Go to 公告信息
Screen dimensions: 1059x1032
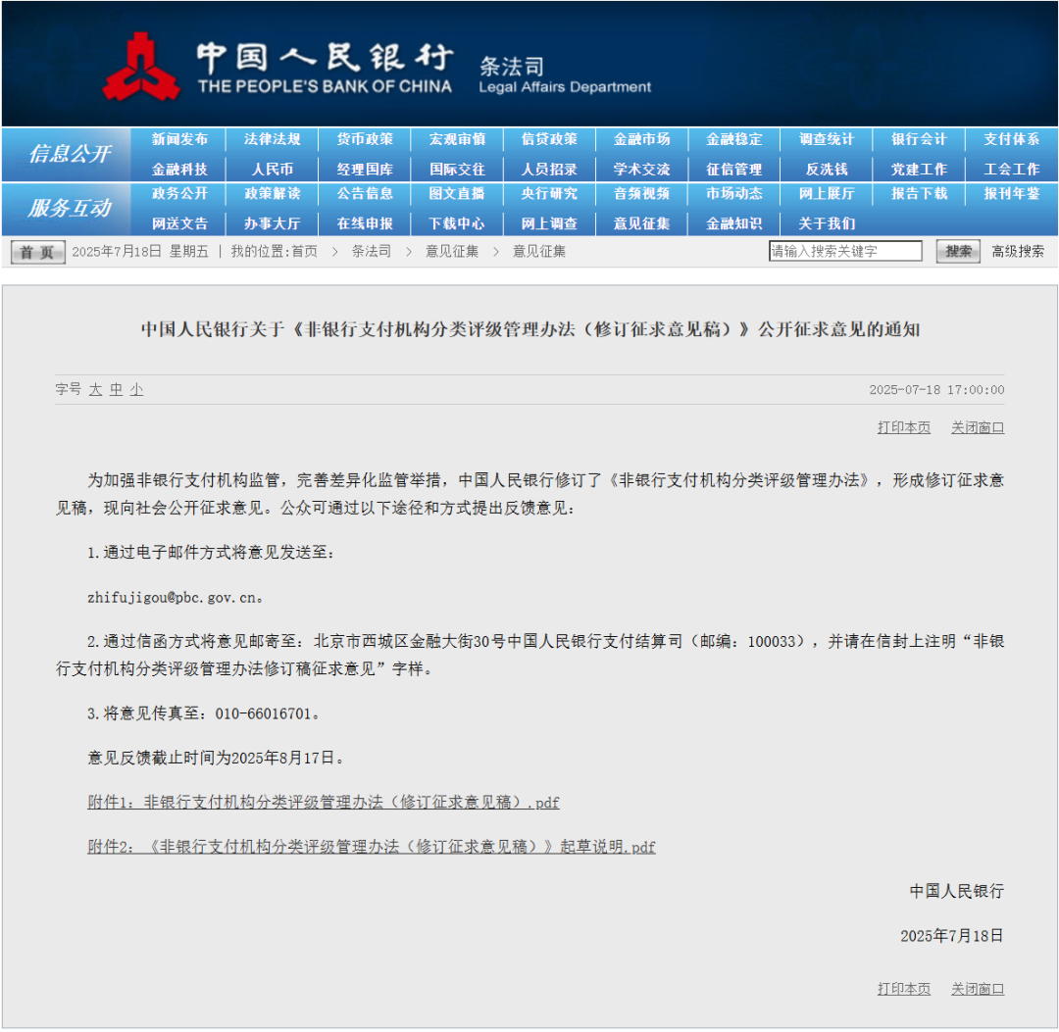tap(365, 194)
